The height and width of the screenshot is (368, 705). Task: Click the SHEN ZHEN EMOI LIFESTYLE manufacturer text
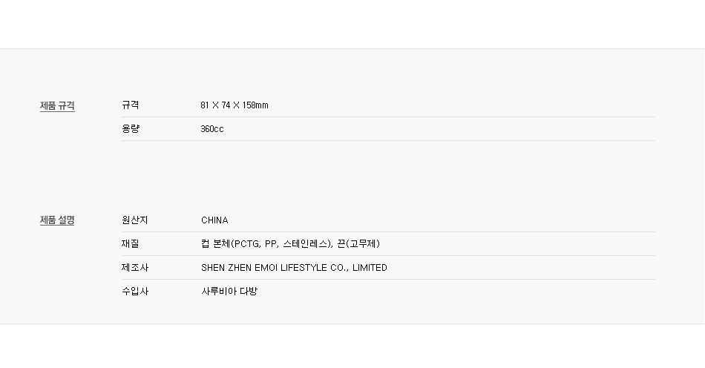click(263, 268)
